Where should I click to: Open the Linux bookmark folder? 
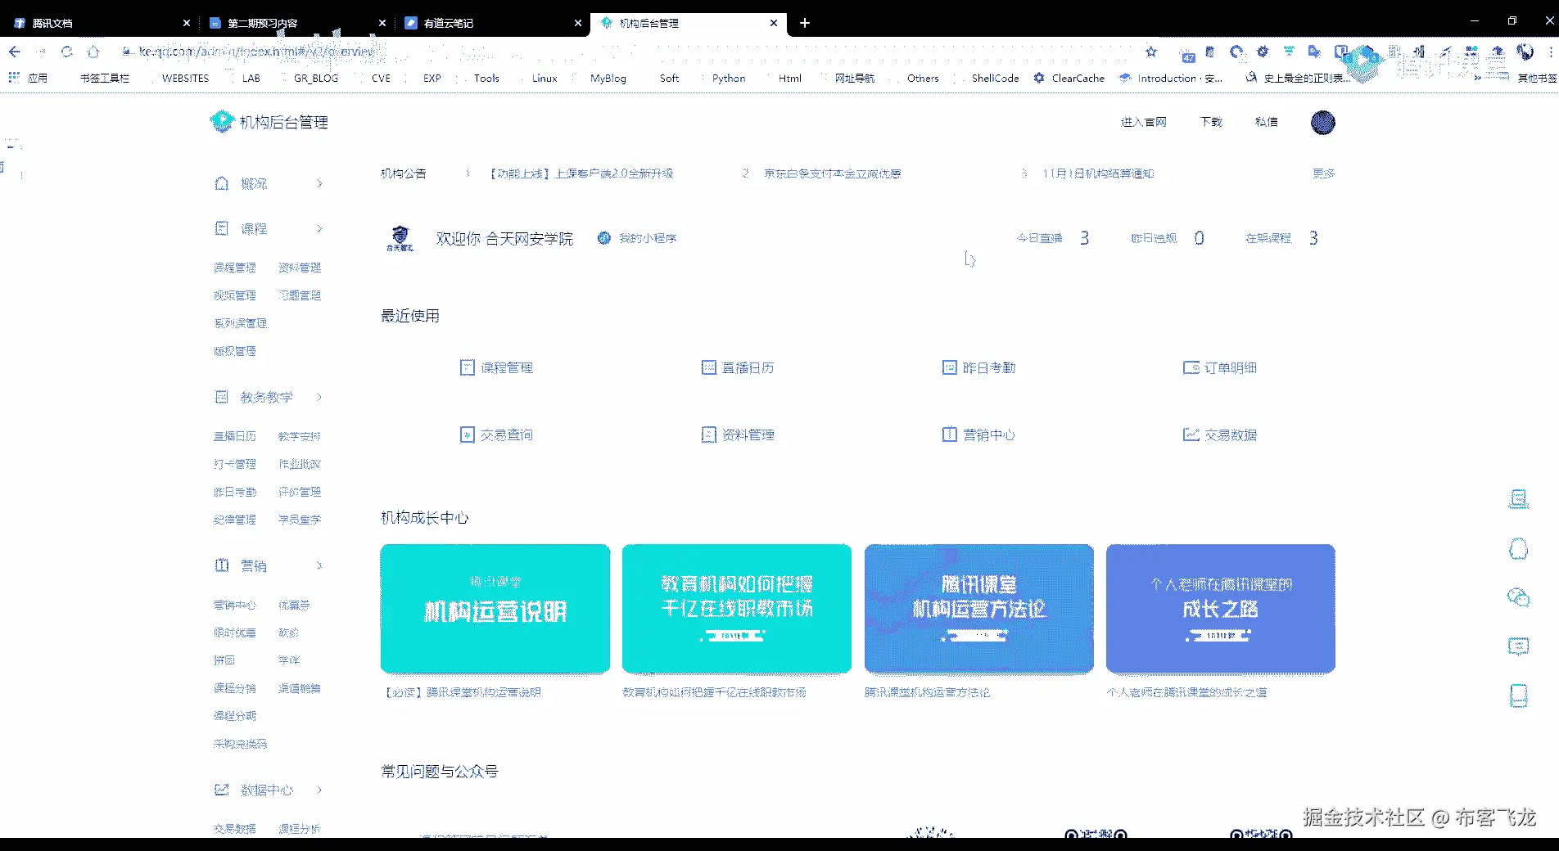click(x=545, y=78)
